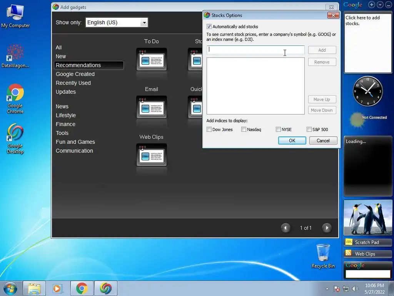This screenshot has width=394, height=296.
Task: Open Windows Media Player from the taskbar
Action: click(x=58, y=288)
